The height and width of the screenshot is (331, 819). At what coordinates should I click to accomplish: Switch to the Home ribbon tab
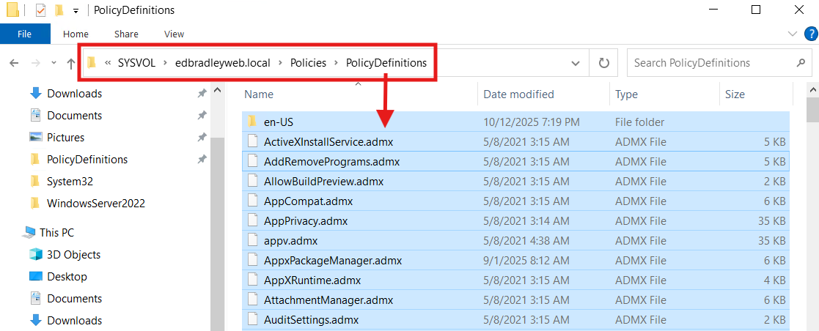[x=76, y=34]
